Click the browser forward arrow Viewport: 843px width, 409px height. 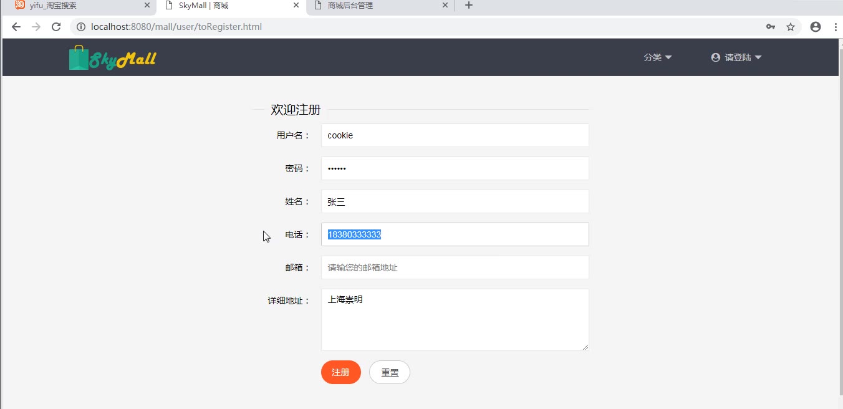(x=36, y=27)
